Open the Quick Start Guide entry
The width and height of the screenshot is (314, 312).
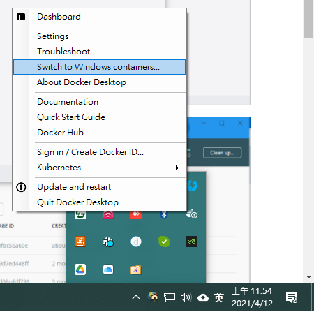pos(99,117)
